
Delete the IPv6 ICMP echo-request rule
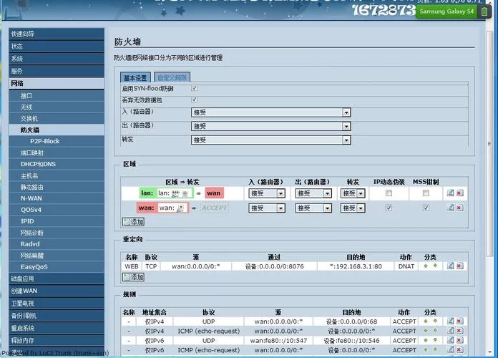[x=459, y=349]
